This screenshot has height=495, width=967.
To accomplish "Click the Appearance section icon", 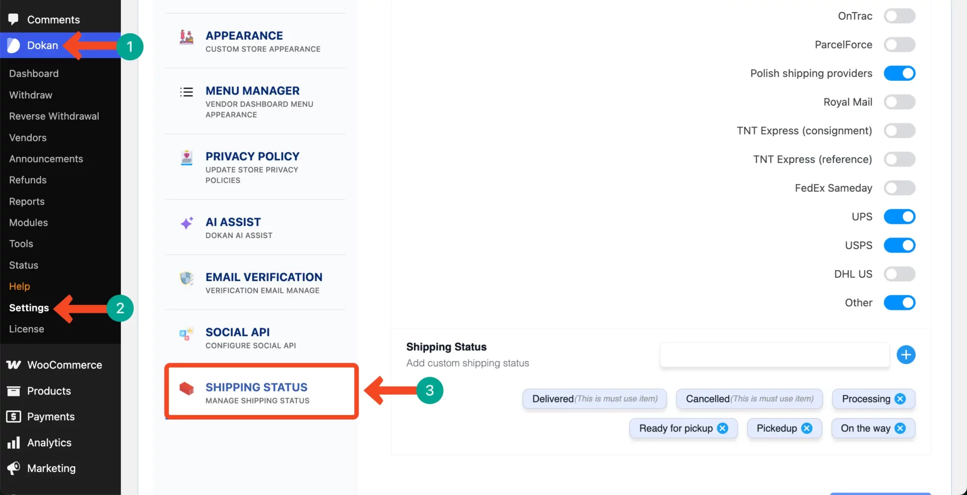I will point(187,37).
